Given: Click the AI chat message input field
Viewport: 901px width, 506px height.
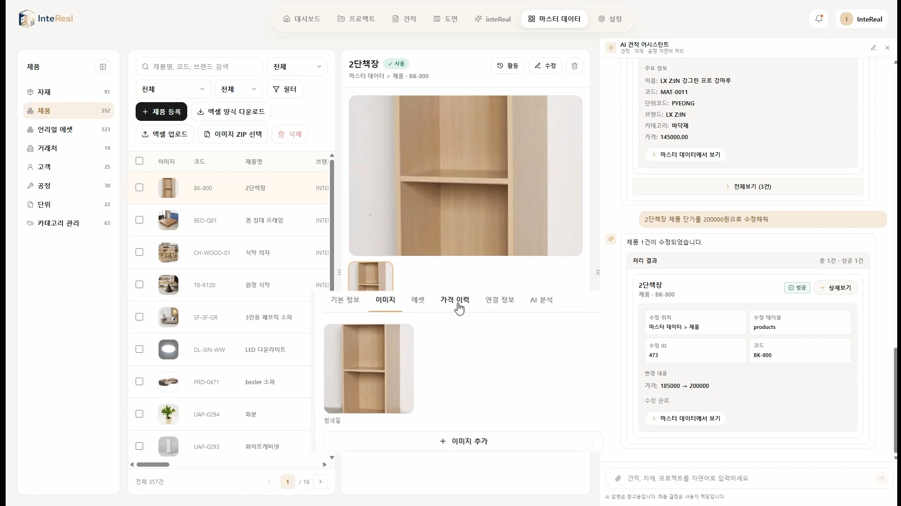Looking at the screenshot, I should pos(749,478).
